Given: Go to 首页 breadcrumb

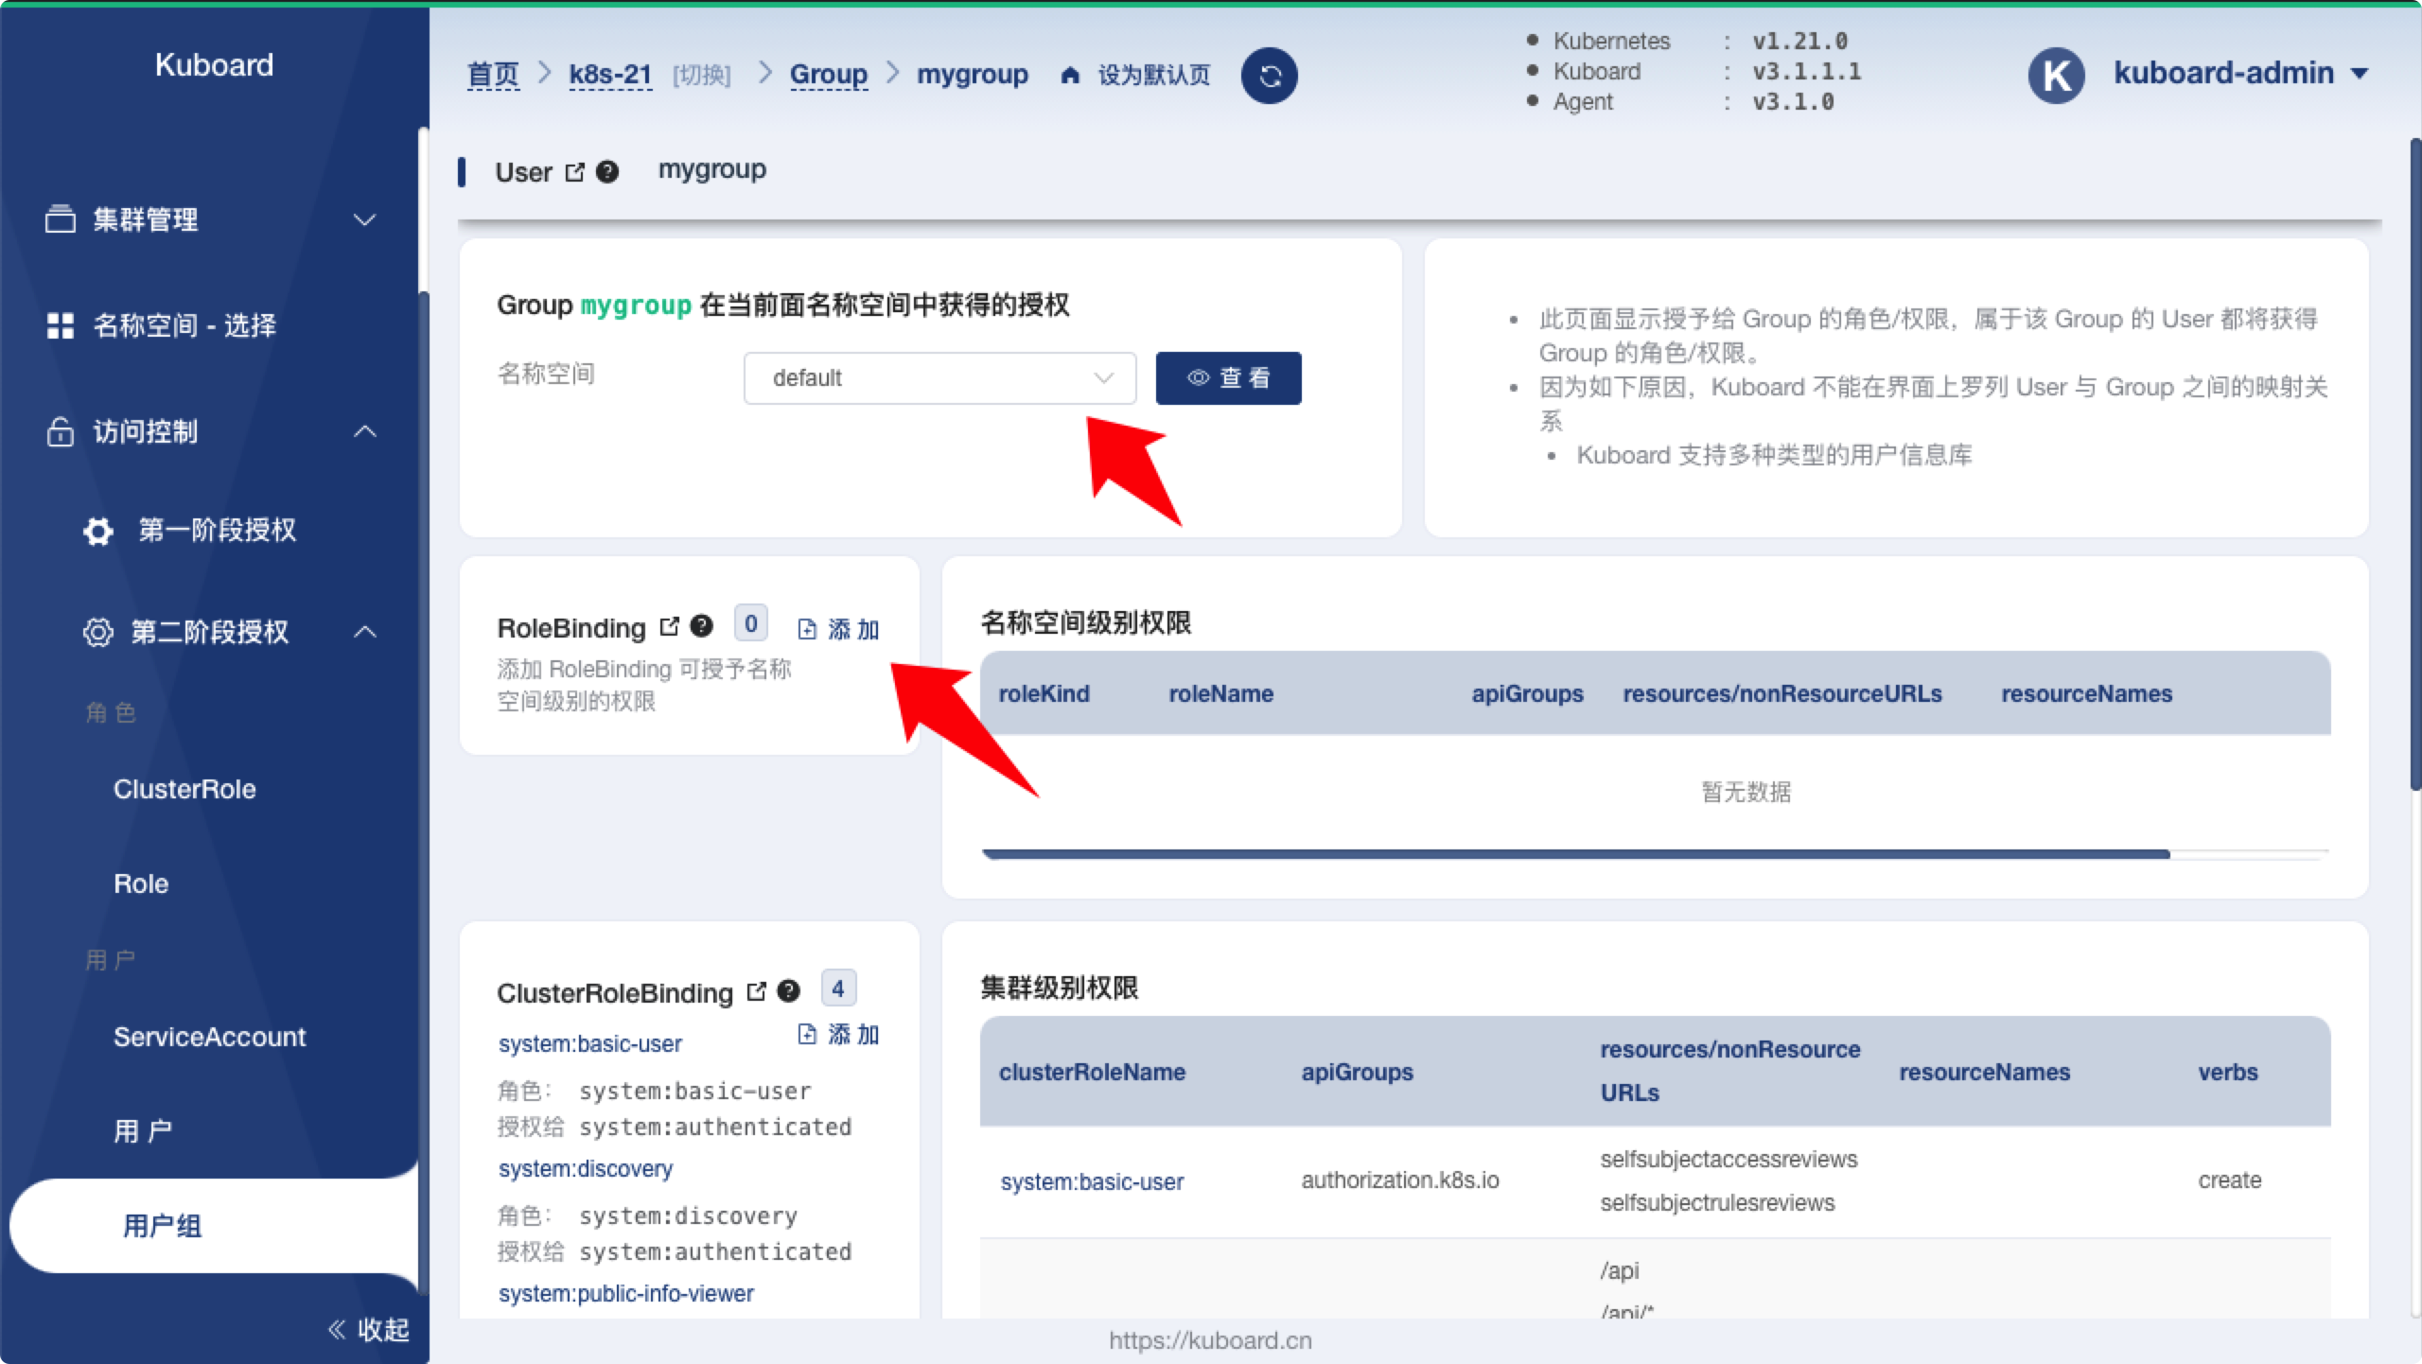Looking at the screenshot, I should click(493, 75).
